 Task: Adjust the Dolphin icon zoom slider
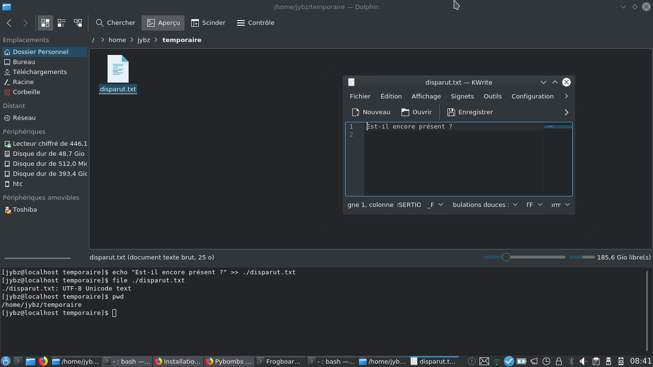pyautogui.click(x=524, y=257)
